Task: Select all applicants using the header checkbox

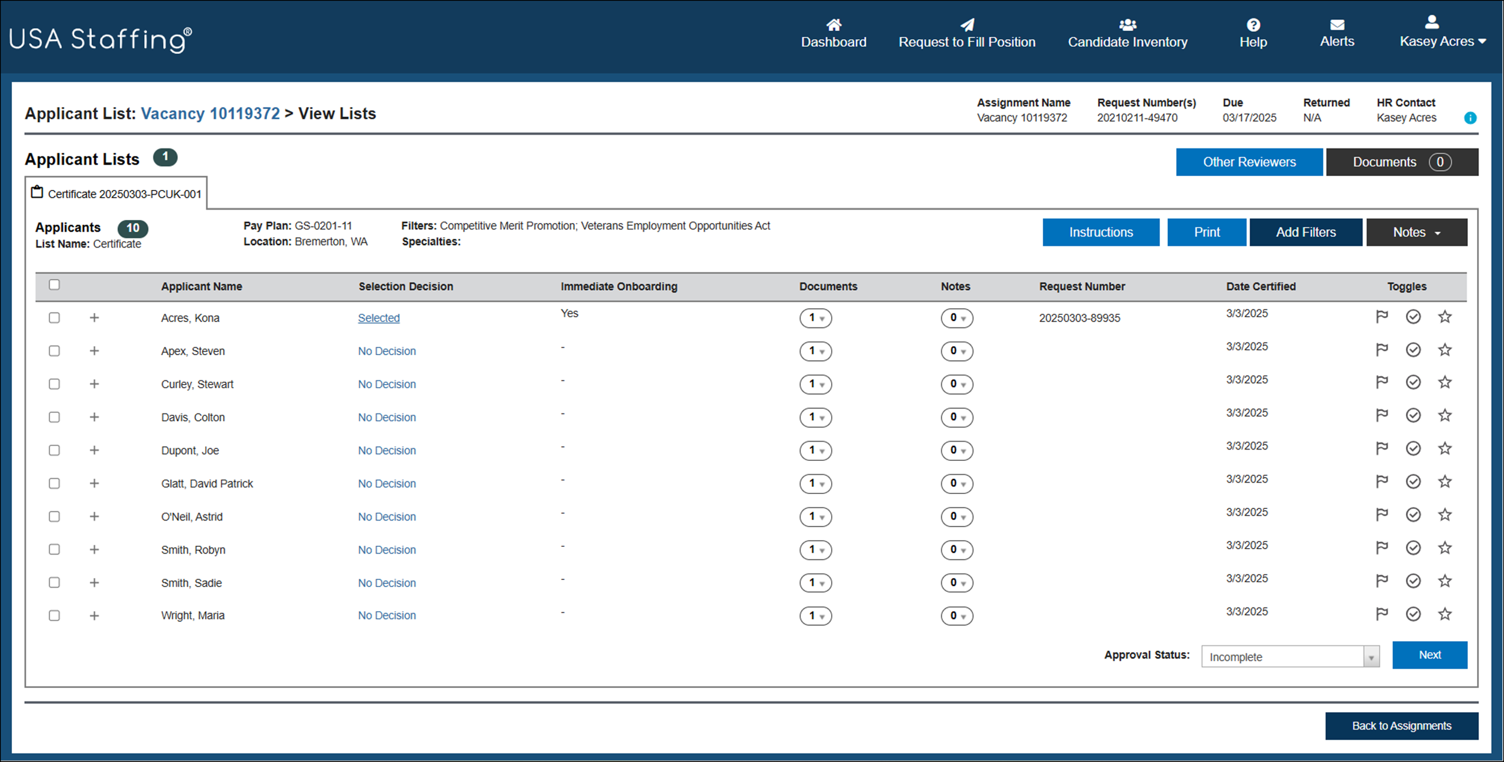Action: coord(54,285)
